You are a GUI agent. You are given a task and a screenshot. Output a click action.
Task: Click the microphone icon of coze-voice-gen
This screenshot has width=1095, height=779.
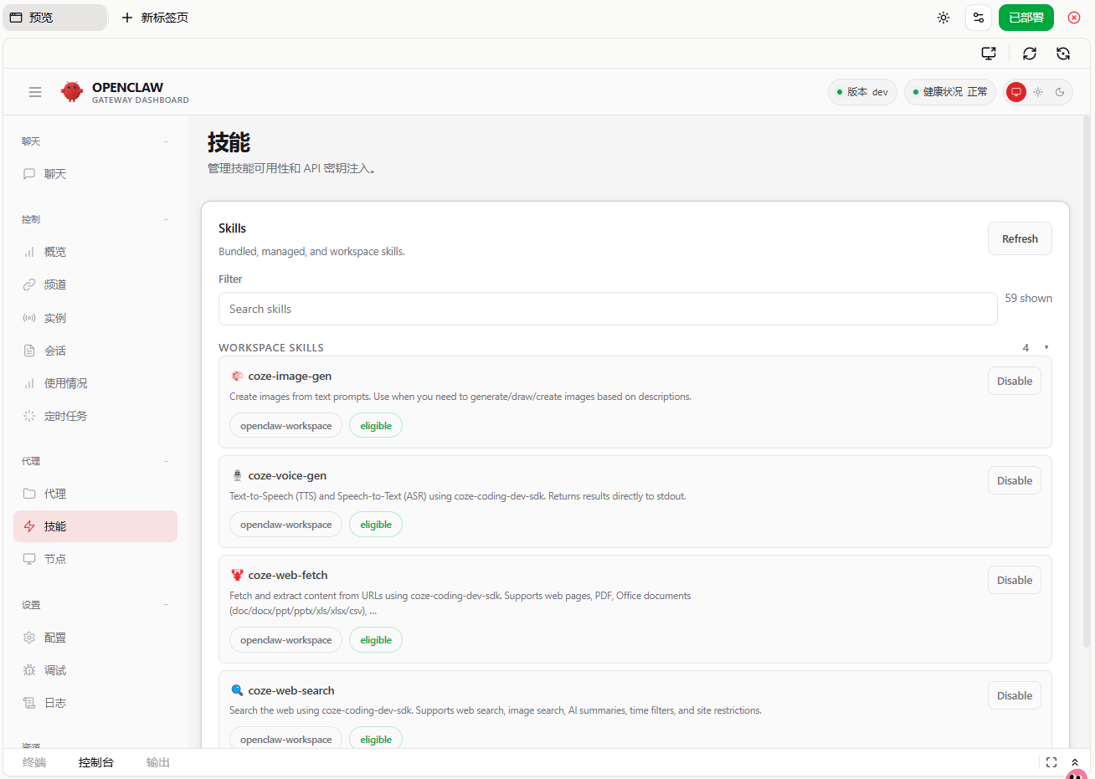[237, 475]
